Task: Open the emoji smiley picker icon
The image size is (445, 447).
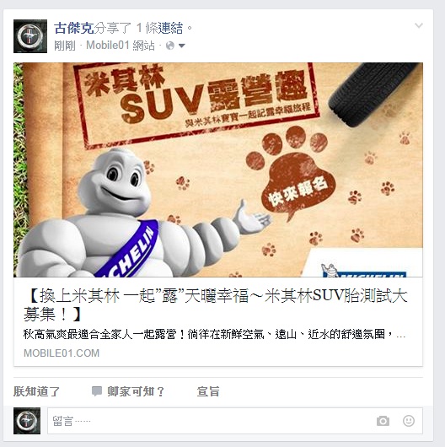Action: pyautogui.click(x=409, y=421)
